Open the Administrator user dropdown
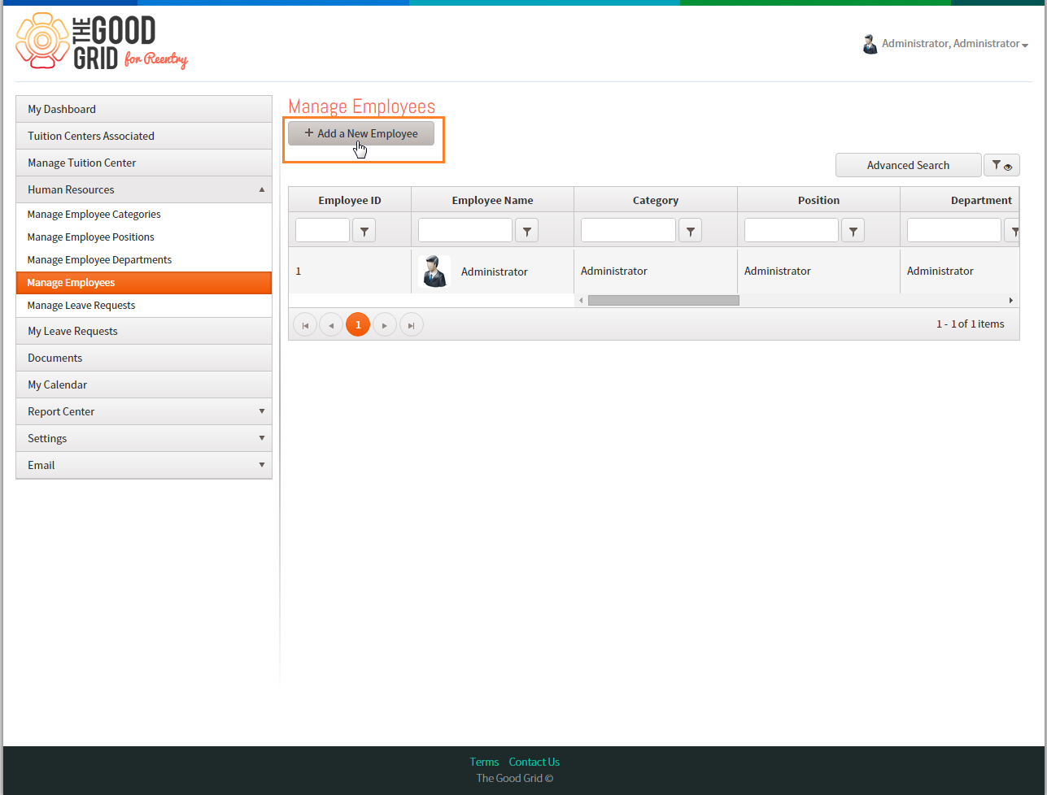 click(945, 44)
